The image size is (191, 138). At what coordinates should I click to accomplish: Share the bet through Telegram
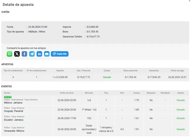click(32, 54)
